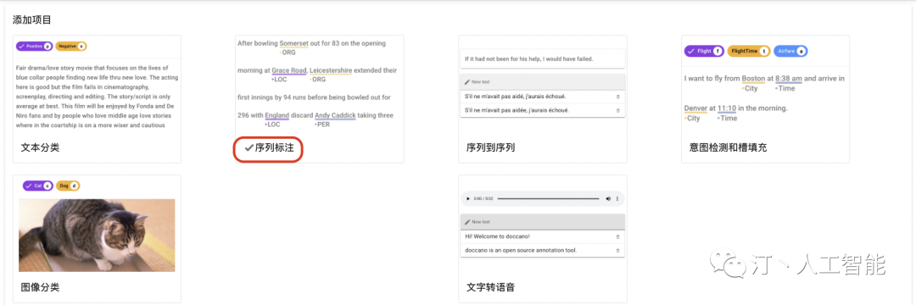Choose the 文本分类 project type
The width and height of the screenshot is (916, 305).
tap(97, 99)
